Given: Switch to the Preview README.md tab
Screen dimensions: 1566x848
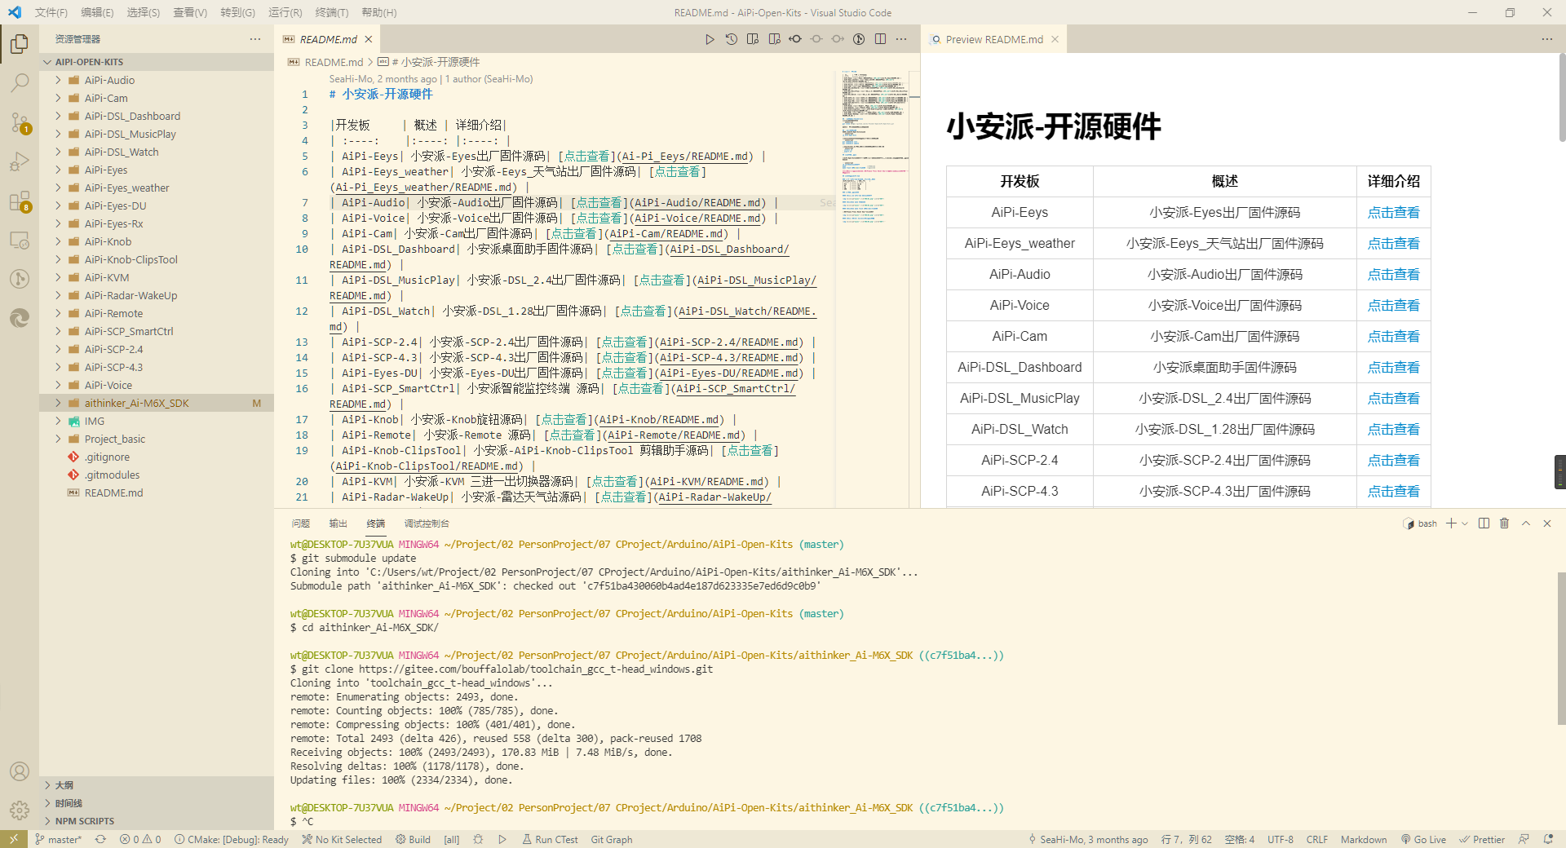Looking at the screenshot, I should click(x=994, y=39).
